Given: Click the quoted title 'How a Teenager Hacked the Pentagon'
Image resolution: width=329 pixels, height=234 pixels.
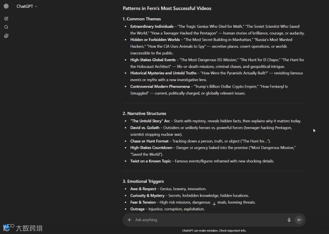Looking at the screenshot, I should pyautogui.click(x=184, y=33).
